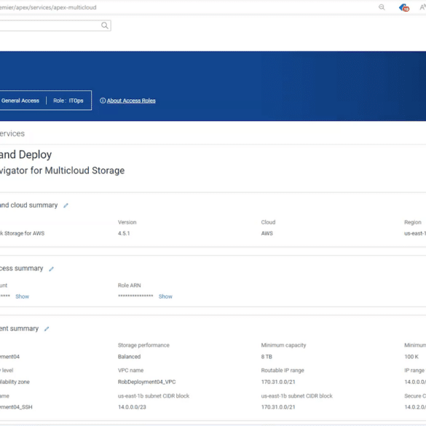The width and height of the screenshot is (426, 426).
Task: Select Storage performance value Balanced
Action: (130, 357)
